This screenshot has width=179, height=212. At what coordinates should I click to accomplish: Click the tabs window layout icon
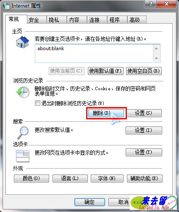[23, 156]
